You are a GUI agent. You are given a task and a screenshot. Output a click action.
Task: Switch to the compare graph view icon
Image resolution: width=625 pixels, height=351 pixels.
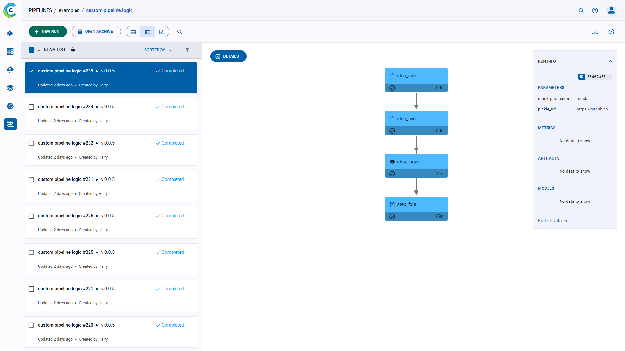tap(162, 32)
